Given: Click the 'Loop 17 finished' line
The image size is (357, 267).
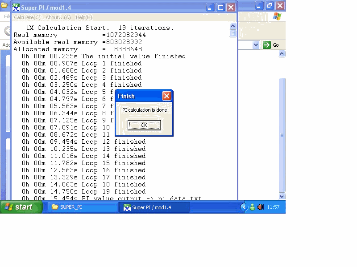Looking at the screenshot, I should pyautogui.click(x=84, y=177).
